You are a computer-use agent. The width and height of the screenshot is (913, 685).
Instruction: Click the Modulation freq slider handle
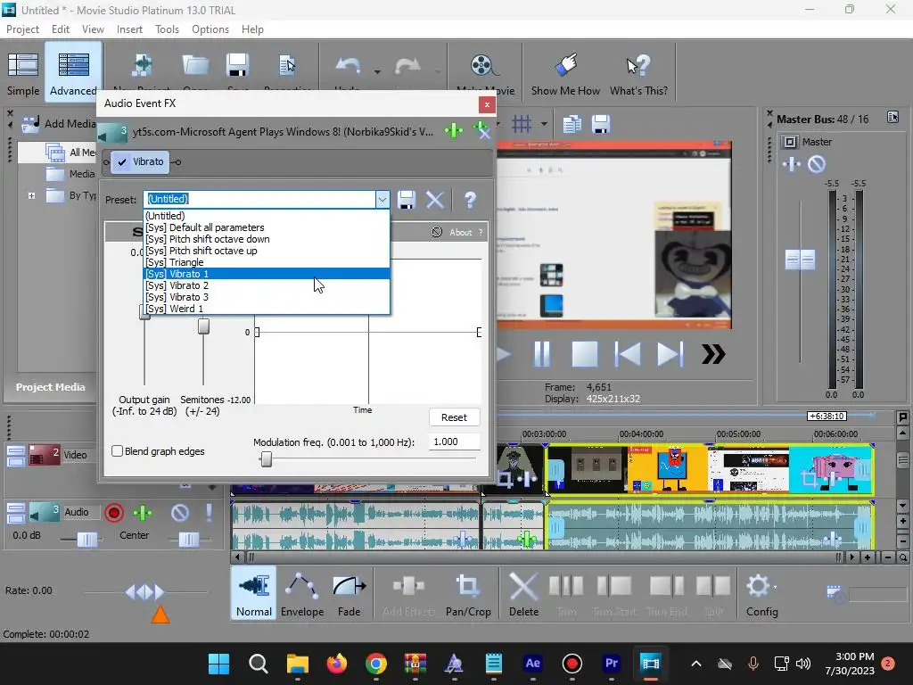[266, 459]
